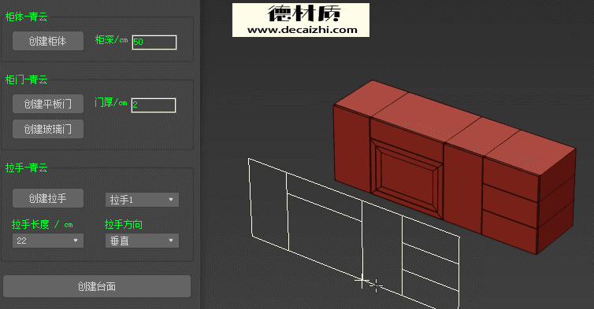
Task: Click the arrow of the 垂直 direction dropdown
Action: (x=171, y=240)
